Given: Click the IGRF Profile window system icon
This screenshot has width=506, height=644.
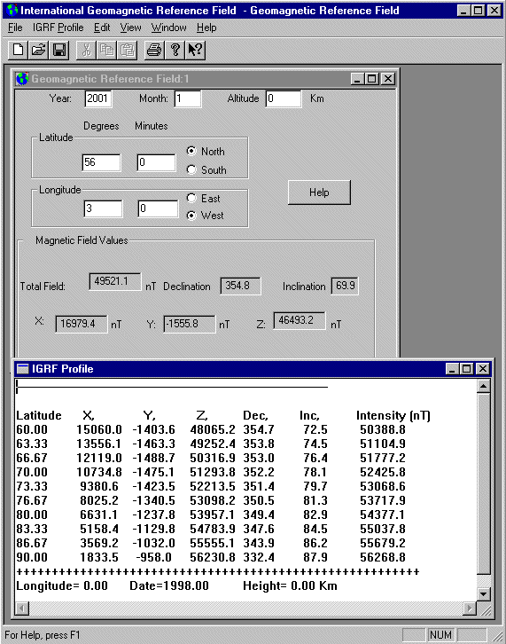Looking at the screenshot, I should (23, 368).
